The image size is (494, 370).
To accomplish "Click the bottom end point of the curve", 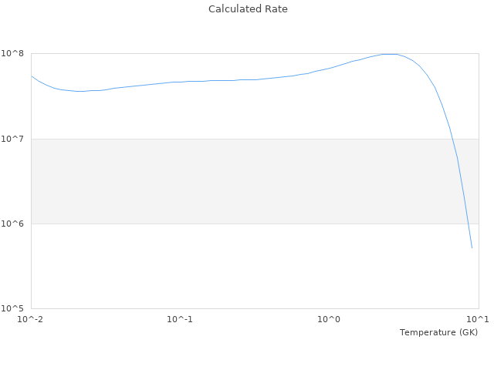I will 472,247.
